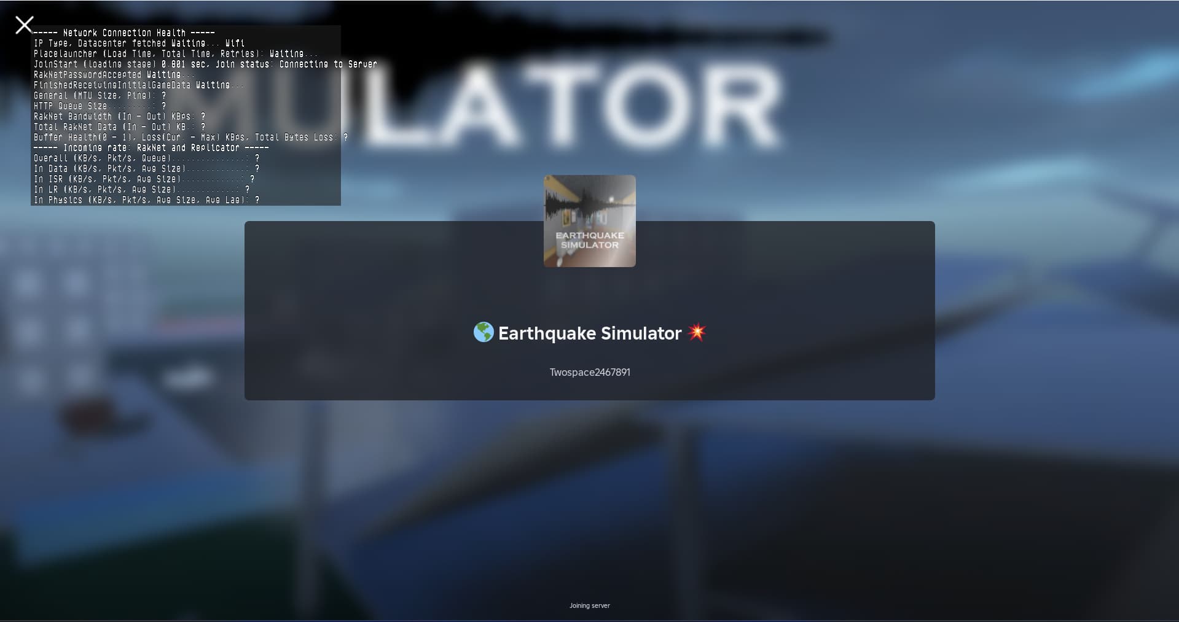This screenshot has width=1179, height=622.
Task: Select the 'RakNet Bandwidth (In - Out) KBps' line
Action: coord(120,116)
